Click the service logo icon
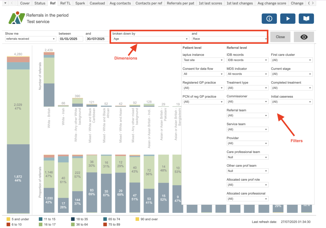 click(x=16, y=18)
